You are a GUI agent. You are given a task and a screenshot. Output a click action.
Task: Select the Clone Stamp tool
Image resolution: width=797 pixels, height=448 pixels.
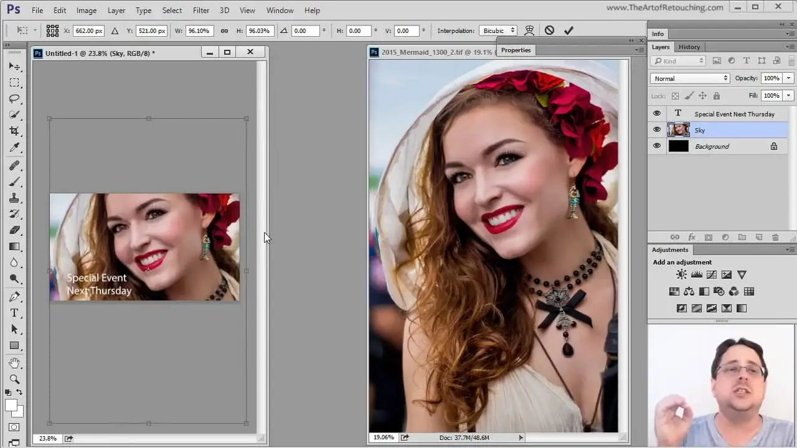click(x=14, y=198)
